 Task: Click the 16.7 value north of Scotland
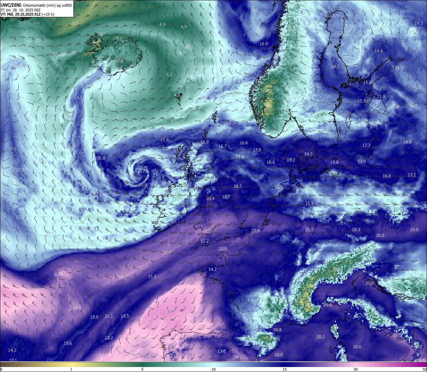[223, 146]
